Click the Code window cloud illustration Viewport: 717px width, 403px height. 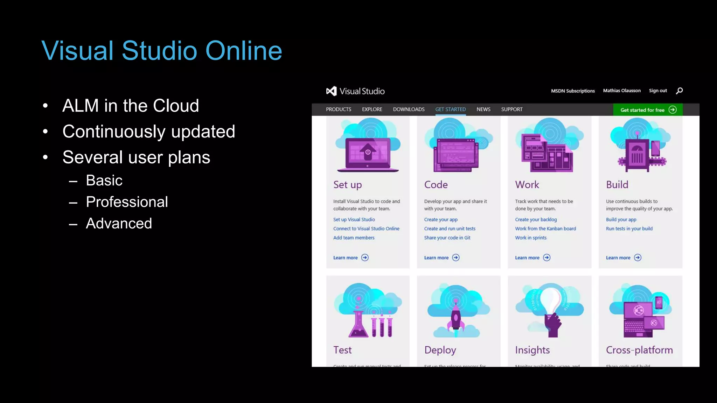[x=459, y=145]
